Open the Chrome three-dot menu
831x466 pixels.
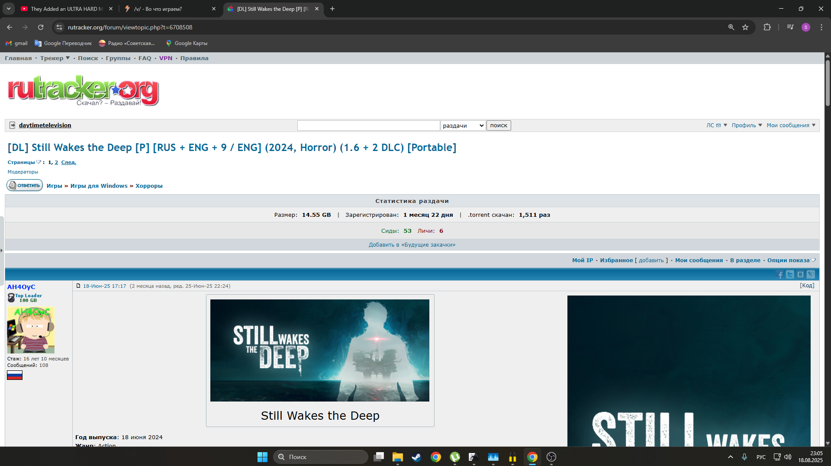[821, 27]
